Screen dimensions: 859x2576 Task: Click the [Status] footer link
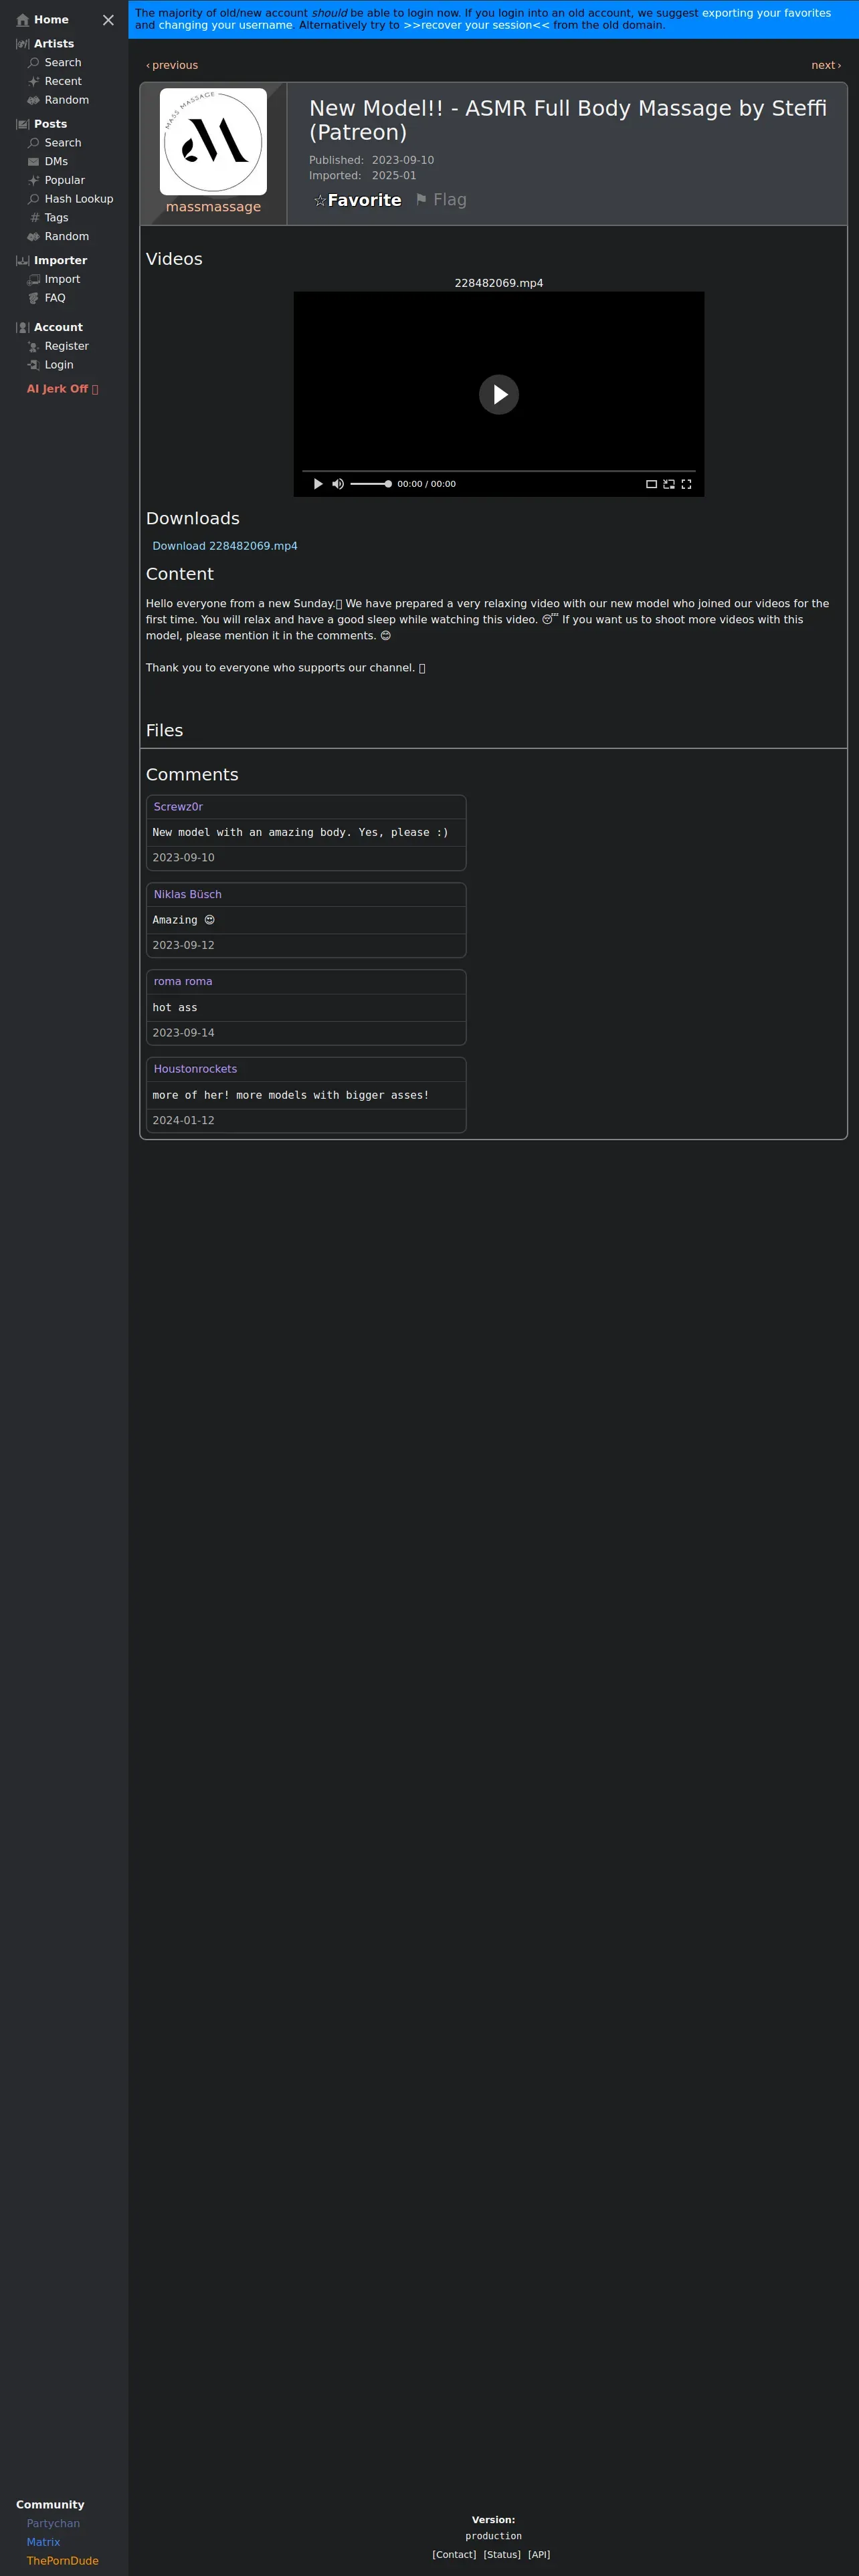click(502, 2554)
